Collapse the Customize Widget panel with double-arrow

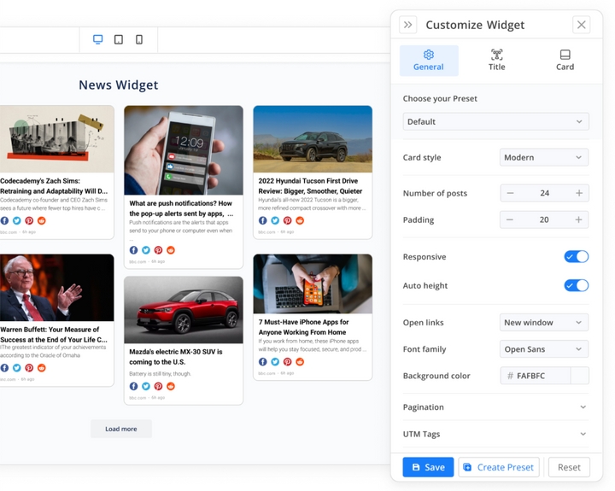408,25
